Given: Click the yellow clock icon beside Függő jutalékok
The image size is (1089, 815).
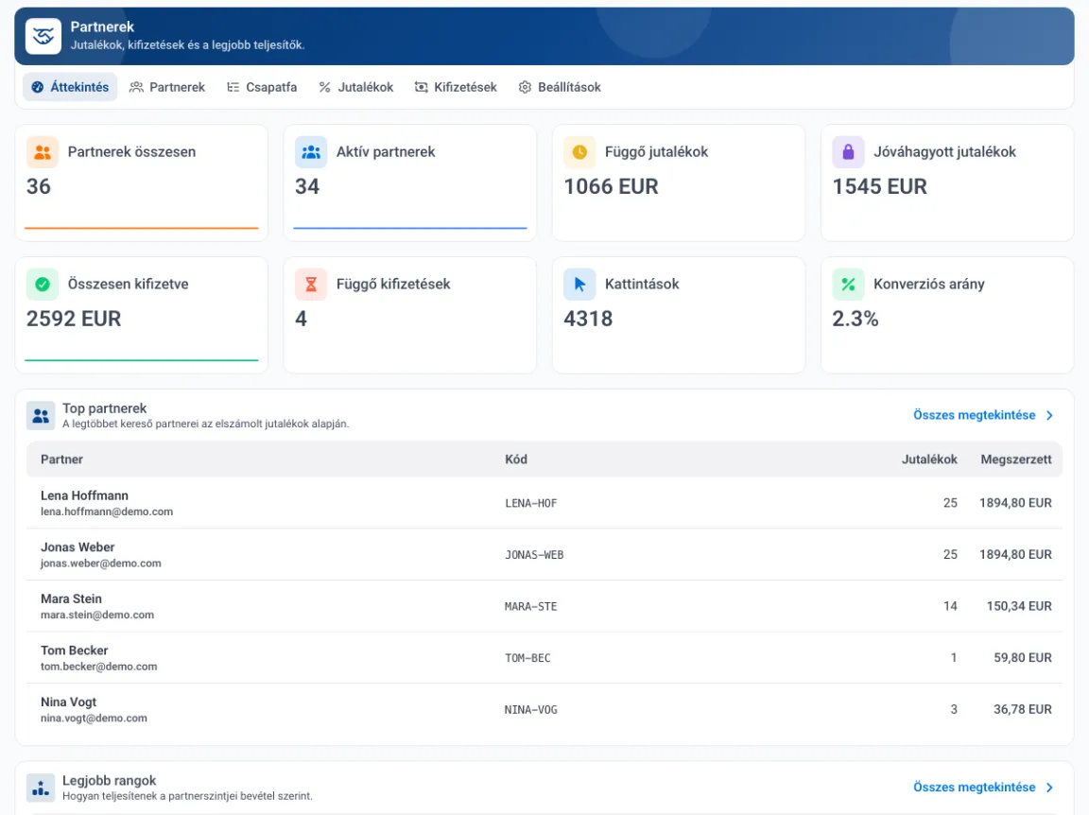Looking at the screenshot, I should (x=579, y=152).
